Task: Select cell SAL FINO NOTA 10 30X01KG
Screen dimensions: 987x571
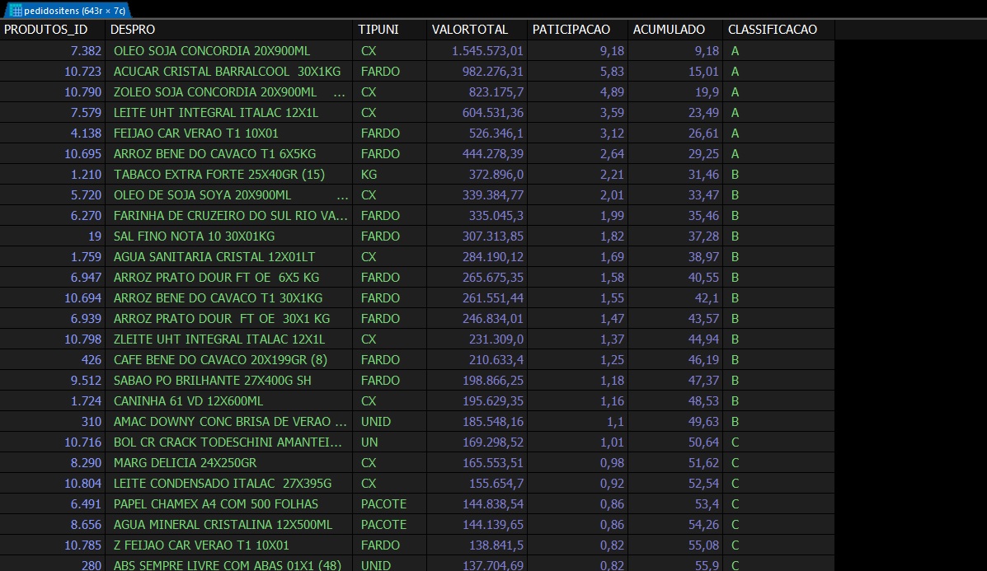Action: pos(229,236)
